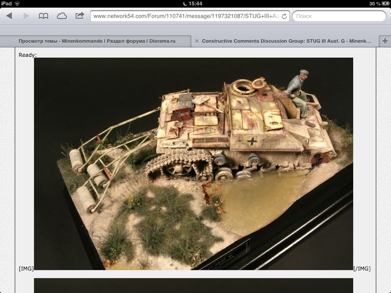Open the Bookmarks book icon
The height and width of the screenshot is (293, 391).
coord(44,16)
